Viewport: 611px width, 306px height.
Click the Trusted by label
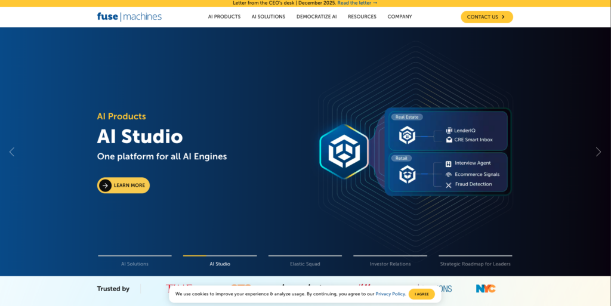113,289
